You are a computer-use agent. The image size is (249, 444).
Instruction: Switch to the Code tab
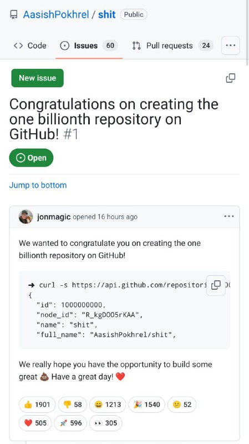click(30, 46)
